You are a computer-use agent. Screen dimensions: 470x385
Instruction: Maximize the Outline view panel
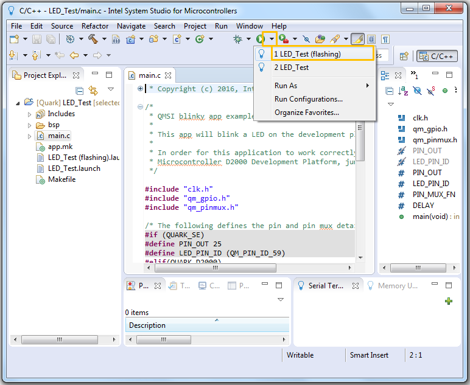point(449,75)
